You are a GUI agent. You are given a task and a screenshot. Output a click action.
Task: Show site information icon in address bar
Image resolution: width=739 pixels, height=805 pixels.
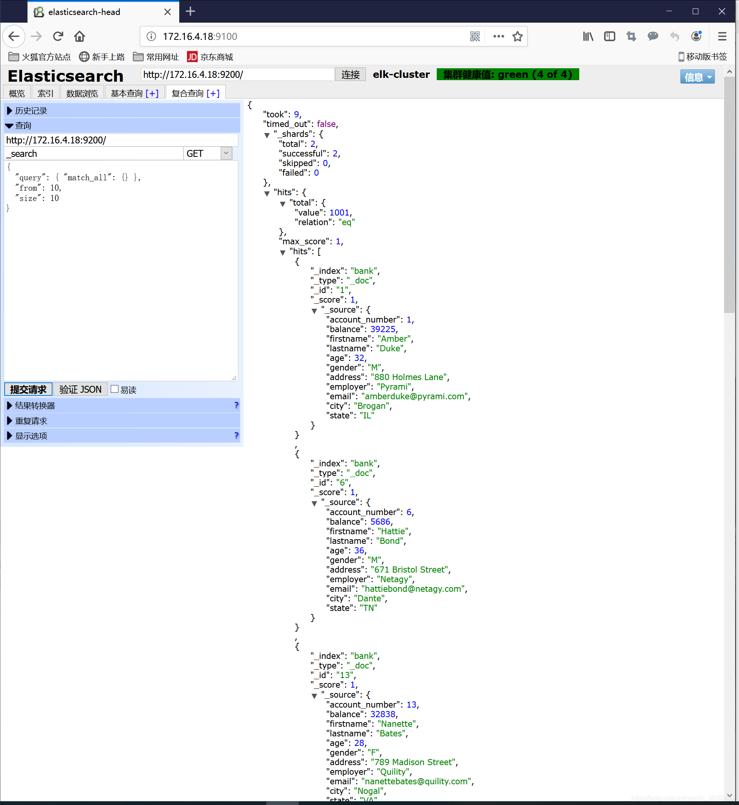[x=151, y=36]
